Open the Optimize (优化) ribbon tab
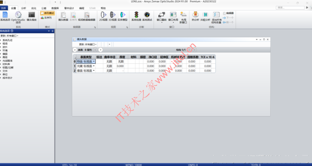Image resolution: width=312 pixels, height=166 pixels. click(x=34, y=8)
